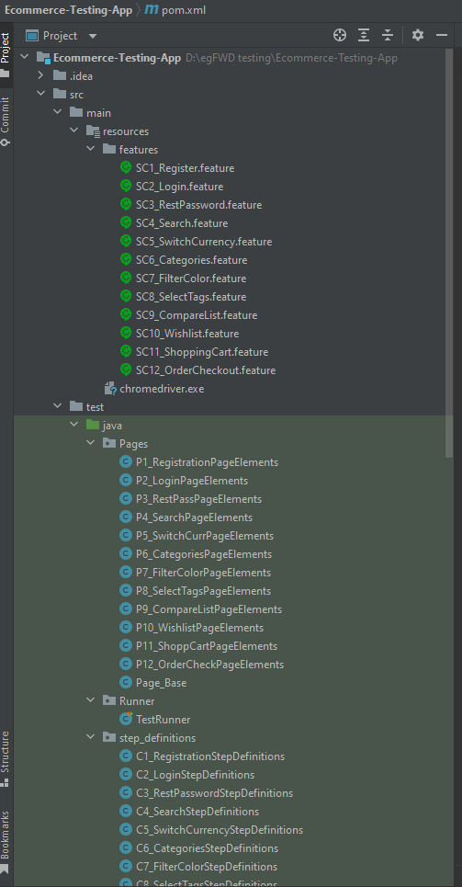Click cucumber icon of SC6_Categories.feature

coord(126,259)
